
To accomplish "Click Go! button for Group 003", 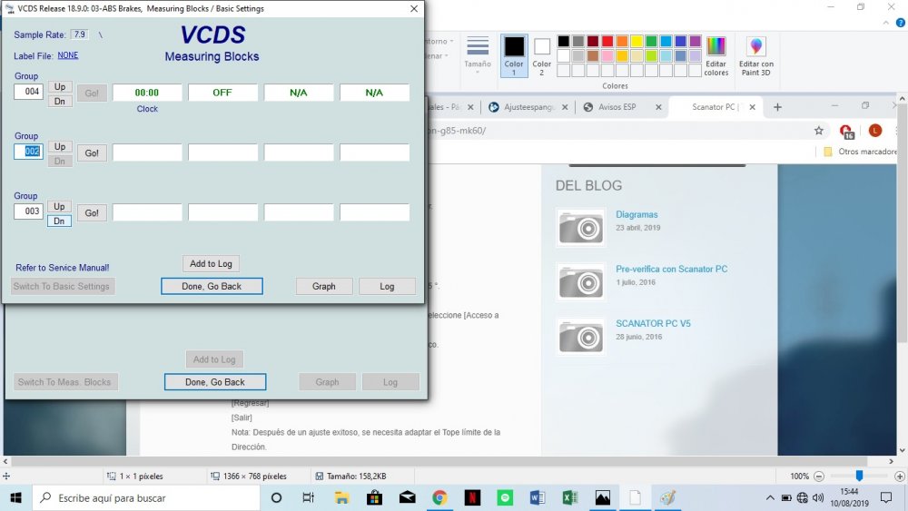I will pyautogui.click(x=92, y=213).
